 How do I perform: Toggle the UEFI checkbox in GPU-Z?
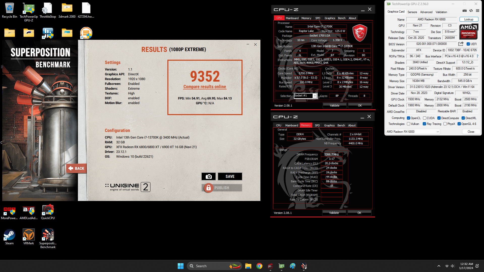coord(468,44)
